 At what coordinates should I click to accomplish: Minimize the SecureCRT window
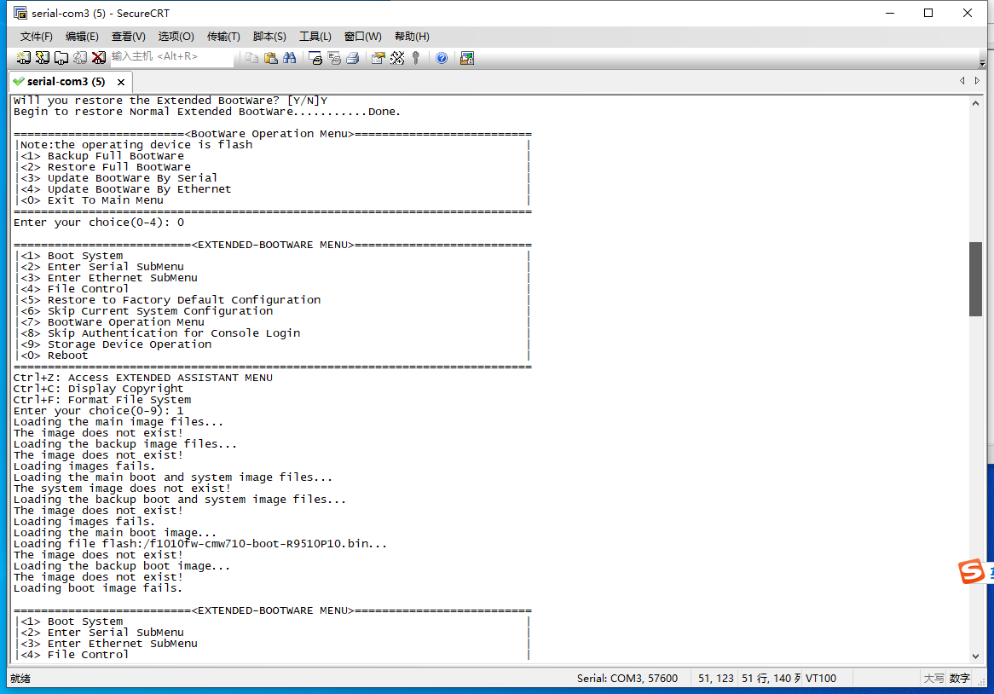890,13
